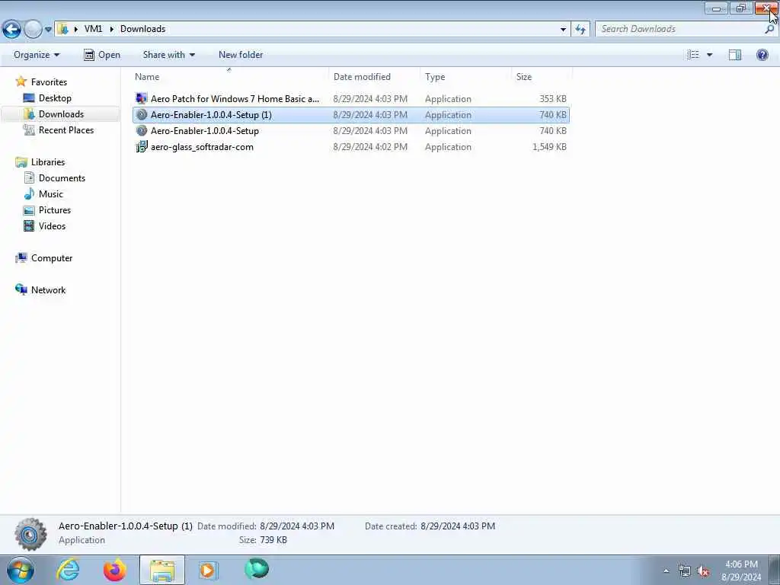Open the Videos library
The height and width of the screenshot is (585, 780).
52,225
